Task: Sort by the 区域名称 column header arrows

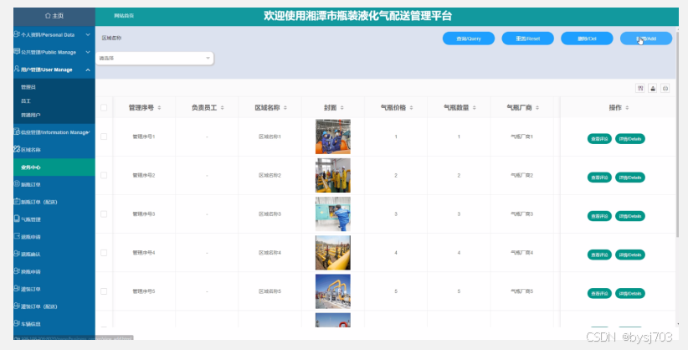Action: 285,108
